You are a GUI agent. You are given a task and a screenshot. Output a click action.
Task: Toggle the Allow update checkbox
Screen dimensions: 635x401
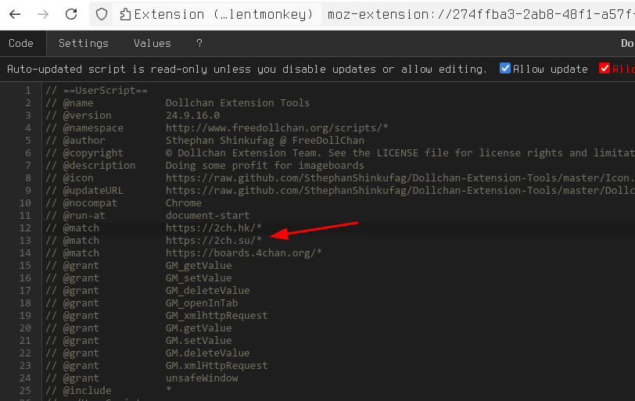coord(505,69)
